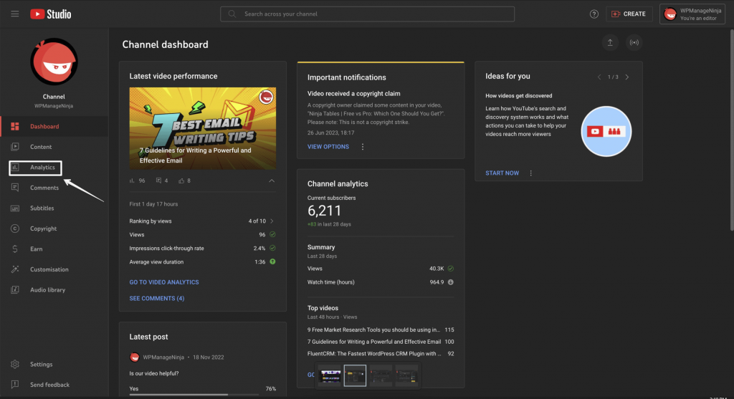The image size is (734, 399).
Task: Collapse latest video performance with chevron
Action: tap(272, 181)
